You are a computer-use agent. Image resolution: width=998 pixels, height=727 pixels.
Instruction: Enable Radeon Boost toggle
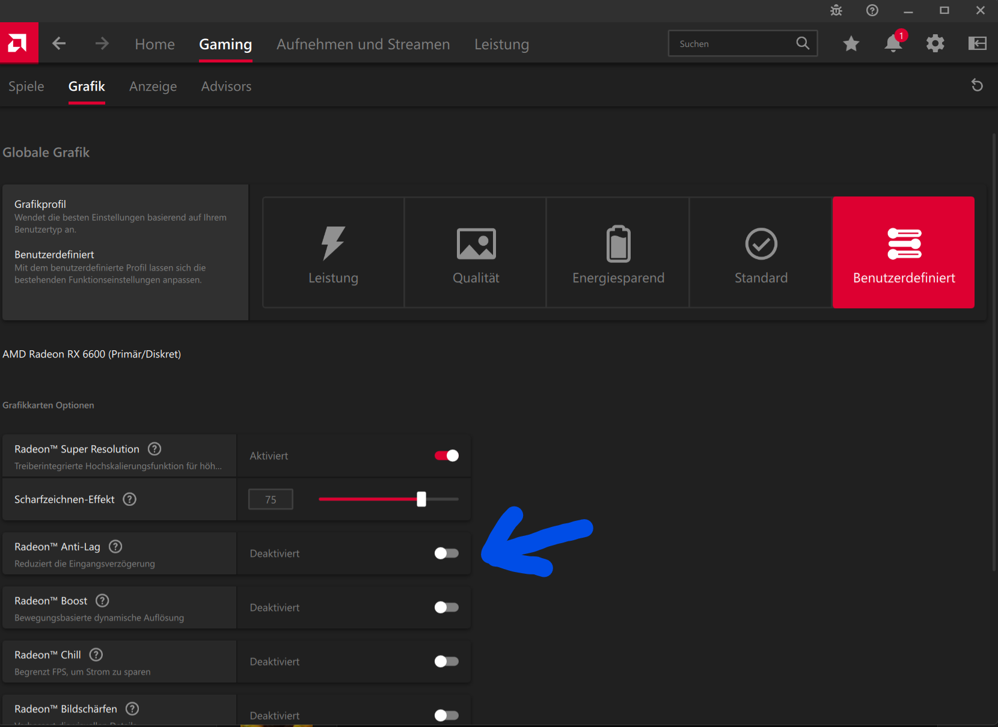[x=447, y=607]
